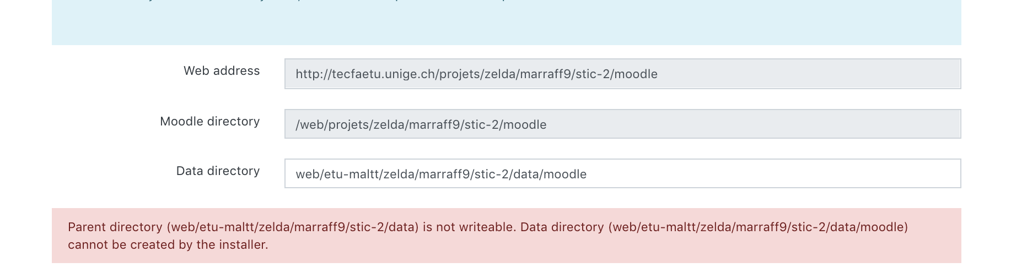Click the "Moodle directory" label

click(x=209, y=121)
